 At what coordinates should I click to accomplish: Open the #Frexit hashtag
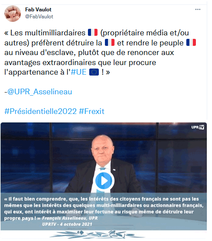(92, 111)
